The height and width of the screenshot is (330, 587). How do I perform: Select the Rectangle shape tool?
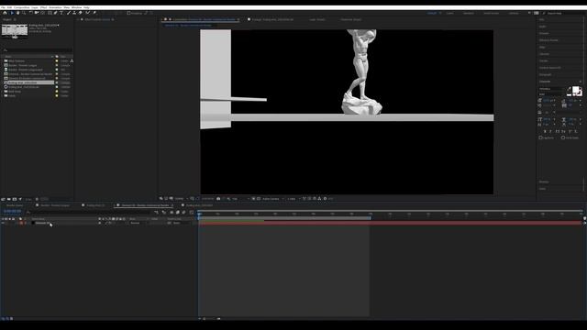(x=50, y=13)
